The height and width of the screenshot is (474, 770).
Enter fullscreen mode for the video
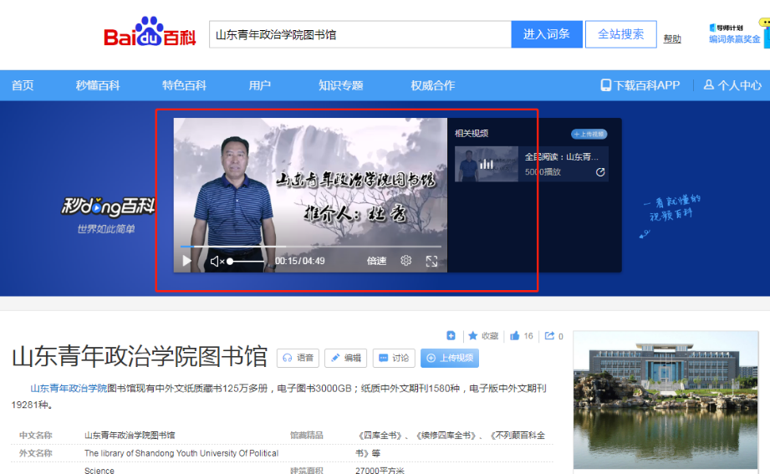(431, 261)
